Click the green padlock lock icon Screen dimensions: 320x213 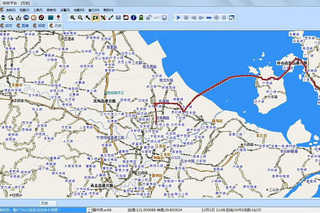point(141,18)
